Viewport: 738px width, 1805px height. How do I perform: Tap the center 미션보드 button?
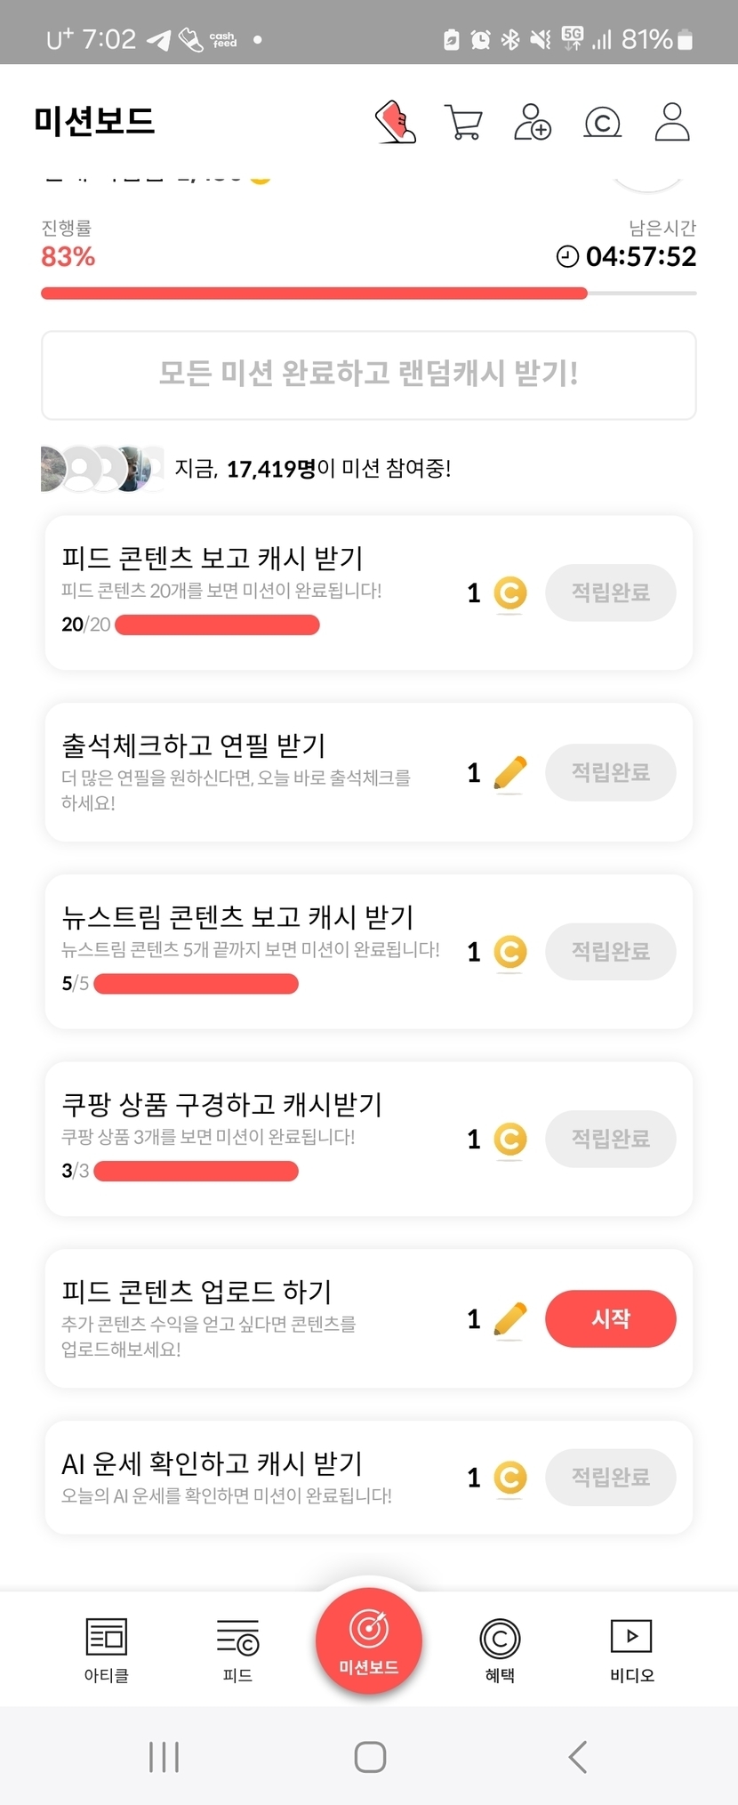[368, 1641]
